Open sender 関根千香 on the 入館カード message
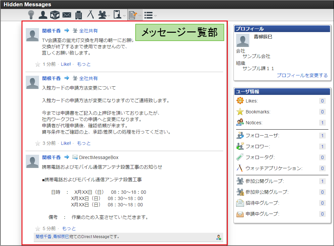334x246 pixels. [x=51, y=78]
